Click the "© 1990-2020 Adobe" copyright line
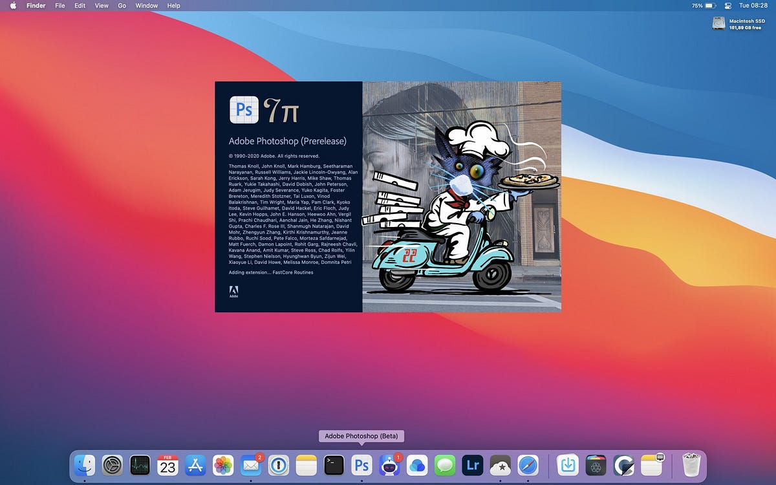The image size is (776, 485). tap(274, 156)
